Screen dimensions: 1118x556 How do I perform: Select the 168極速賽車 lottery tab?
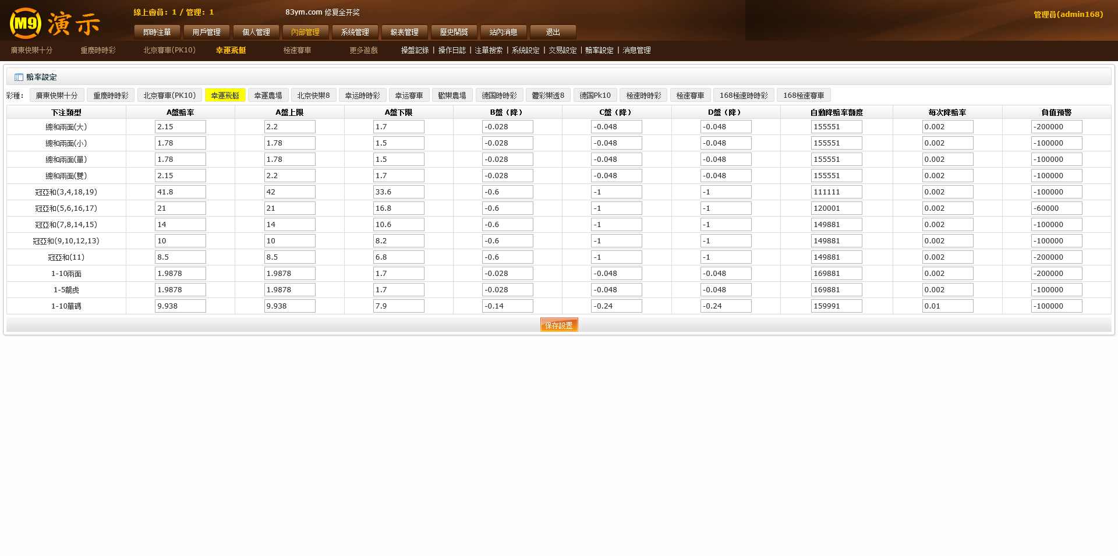[x=803, y=95]
